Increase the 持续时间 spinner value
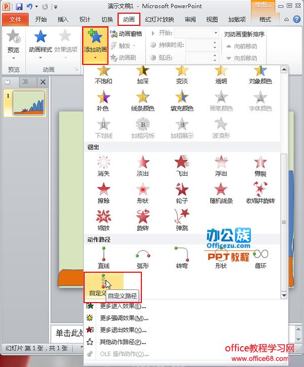The height and width of the screenshot is (367, 304). pyautogui.click(x=215, y=43)
